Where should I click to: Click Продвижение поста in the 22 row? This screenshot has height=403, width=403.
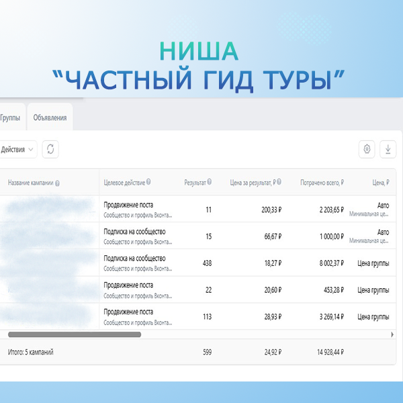click(128, 285)
